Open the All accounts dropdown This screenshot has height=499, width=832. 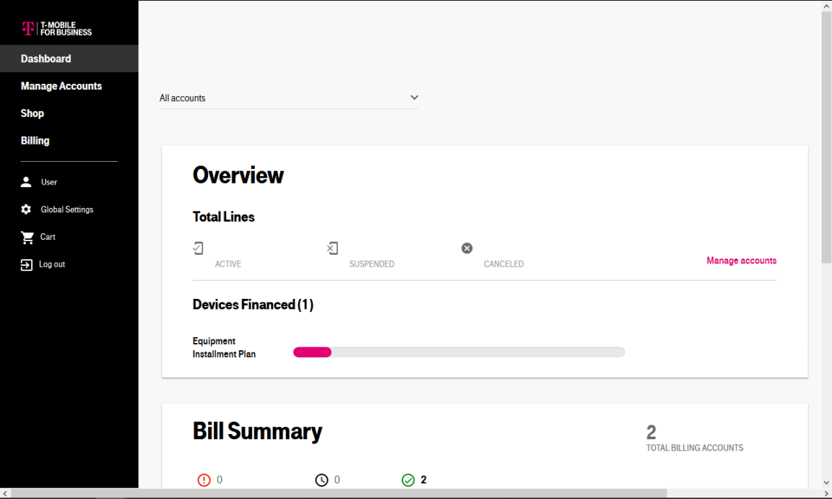(x=289, y=97)
